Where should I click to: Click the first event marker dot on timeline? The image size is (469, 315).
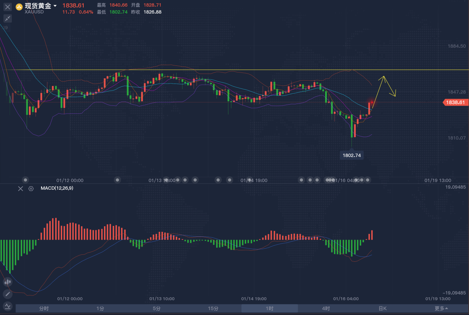click(x=26, y=180)
